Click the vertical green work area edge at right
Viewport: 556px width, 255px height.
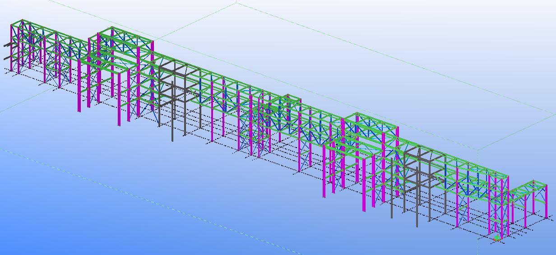click(x=477, y=203)
